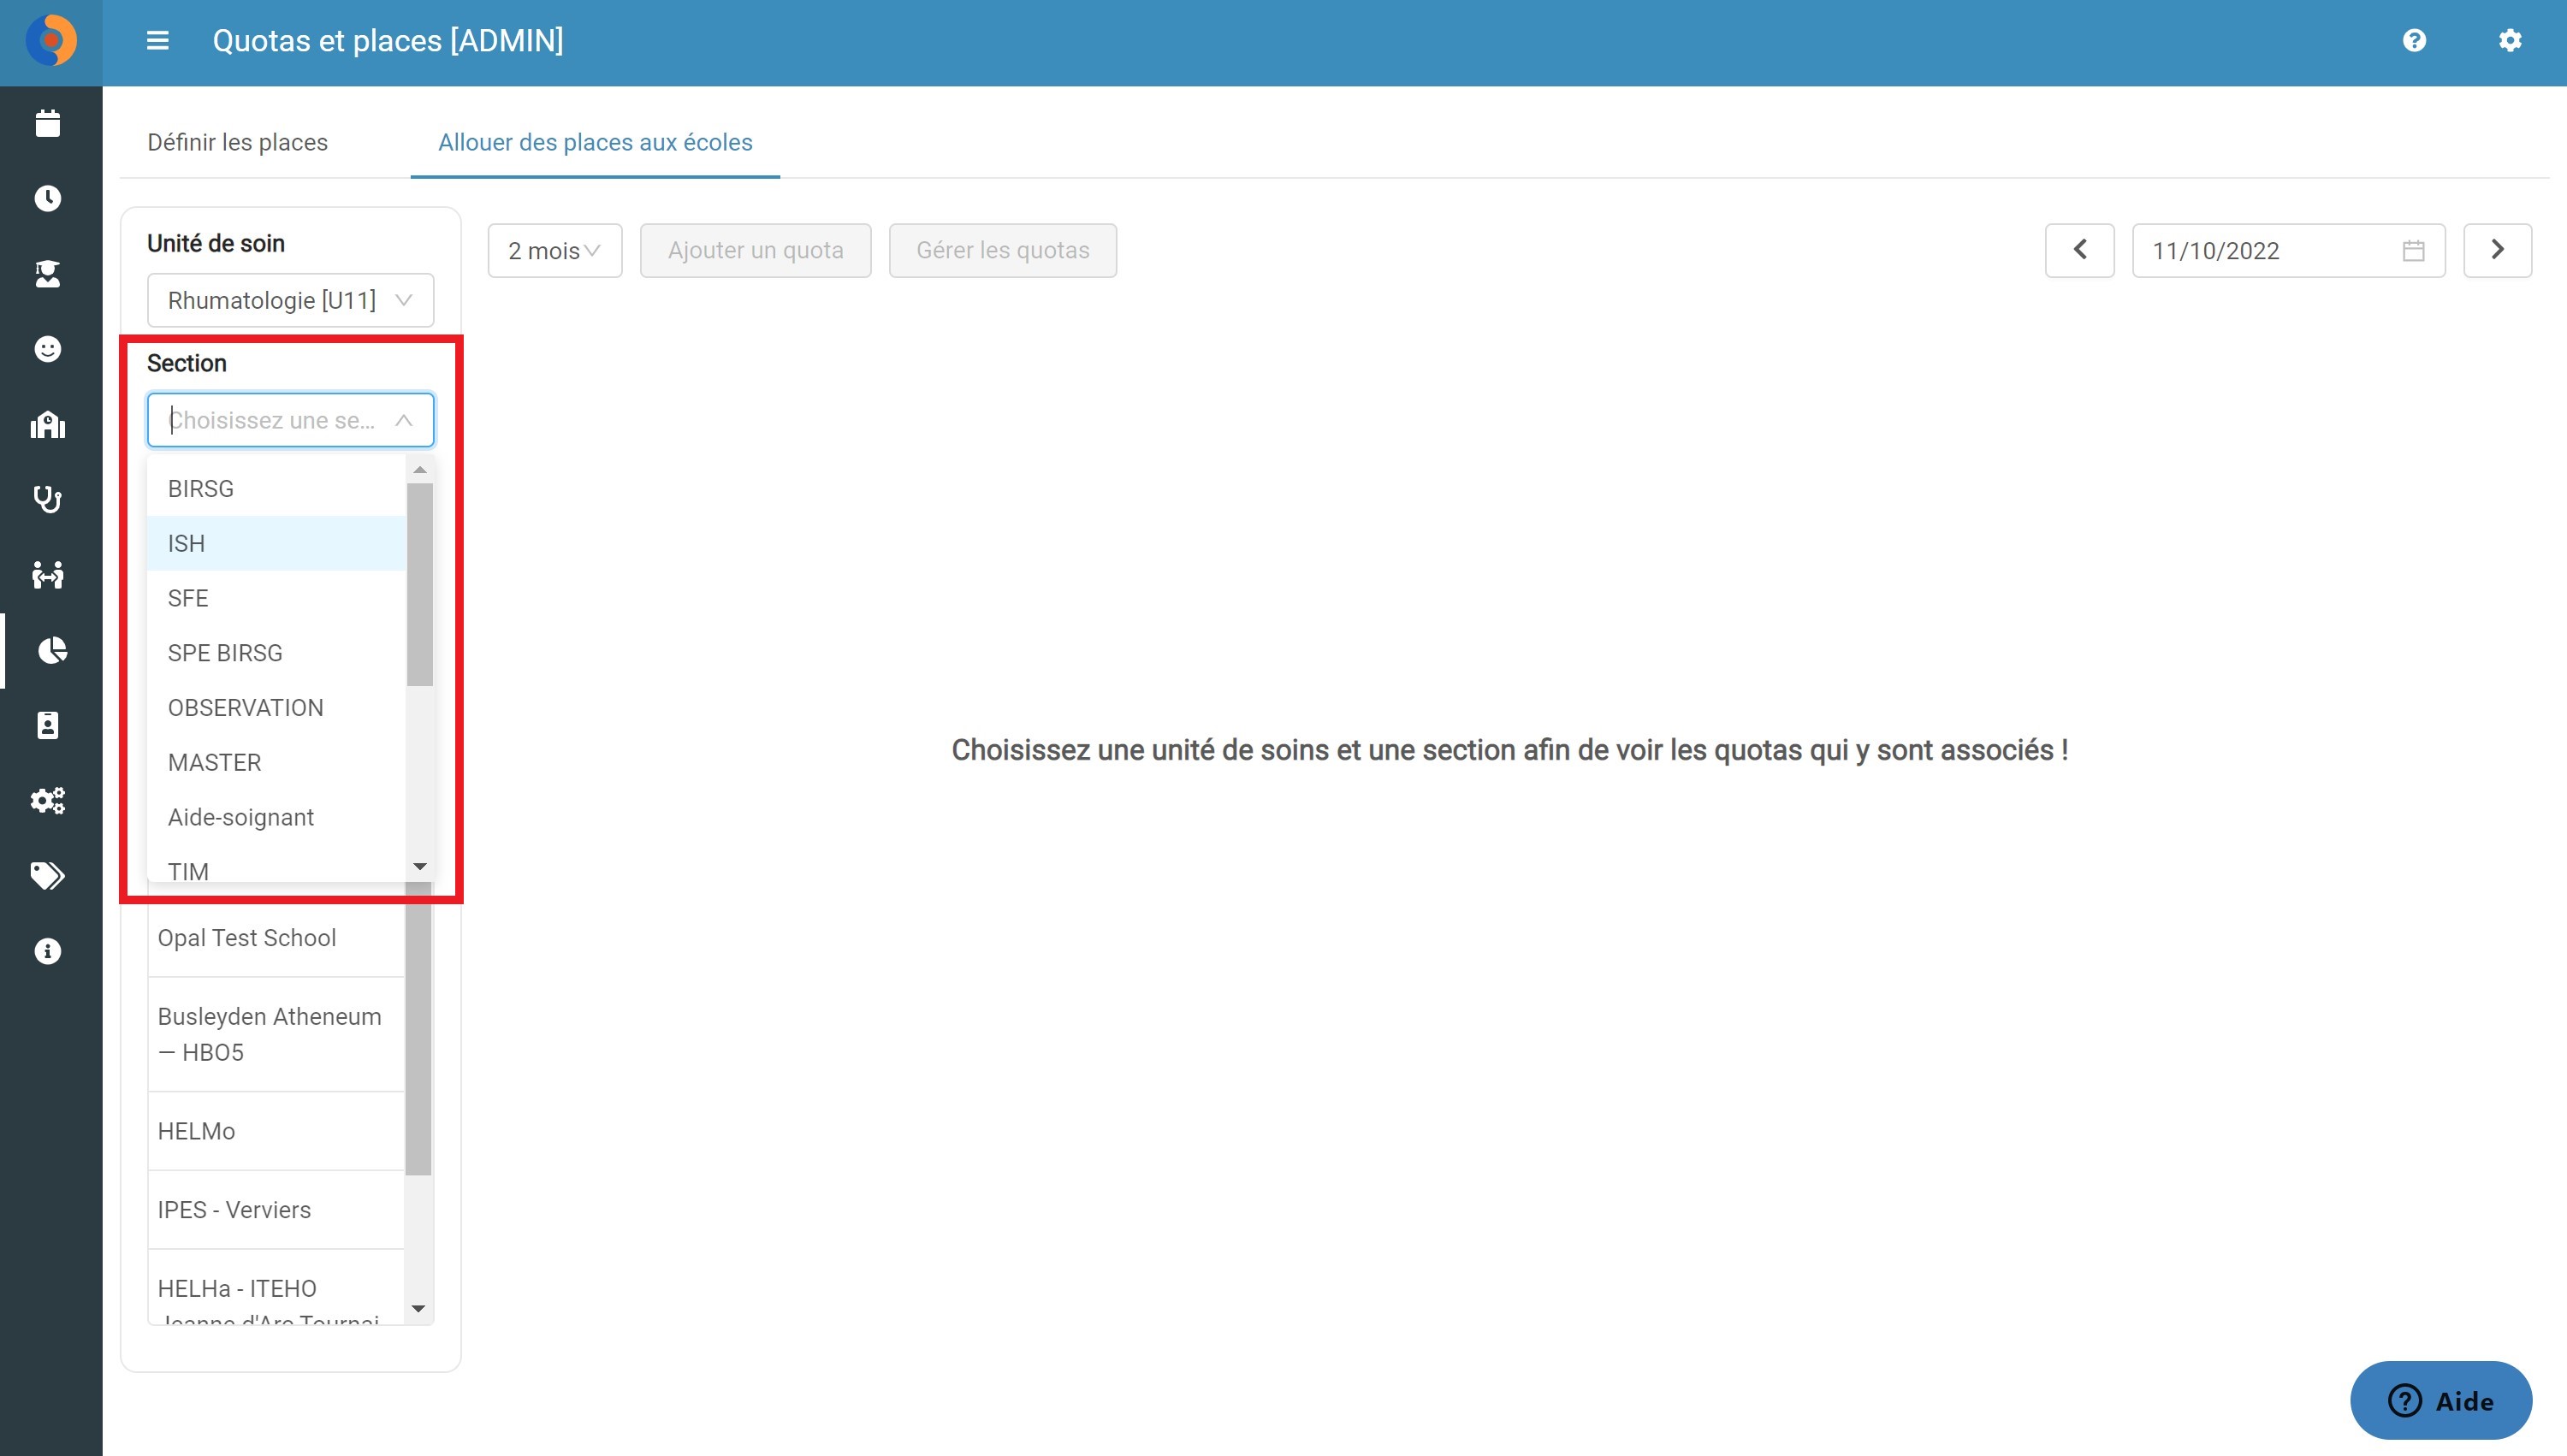Select Aide-soignant section option
The width and height of the screenshot is (2567, 1456).
coord(276,818)
